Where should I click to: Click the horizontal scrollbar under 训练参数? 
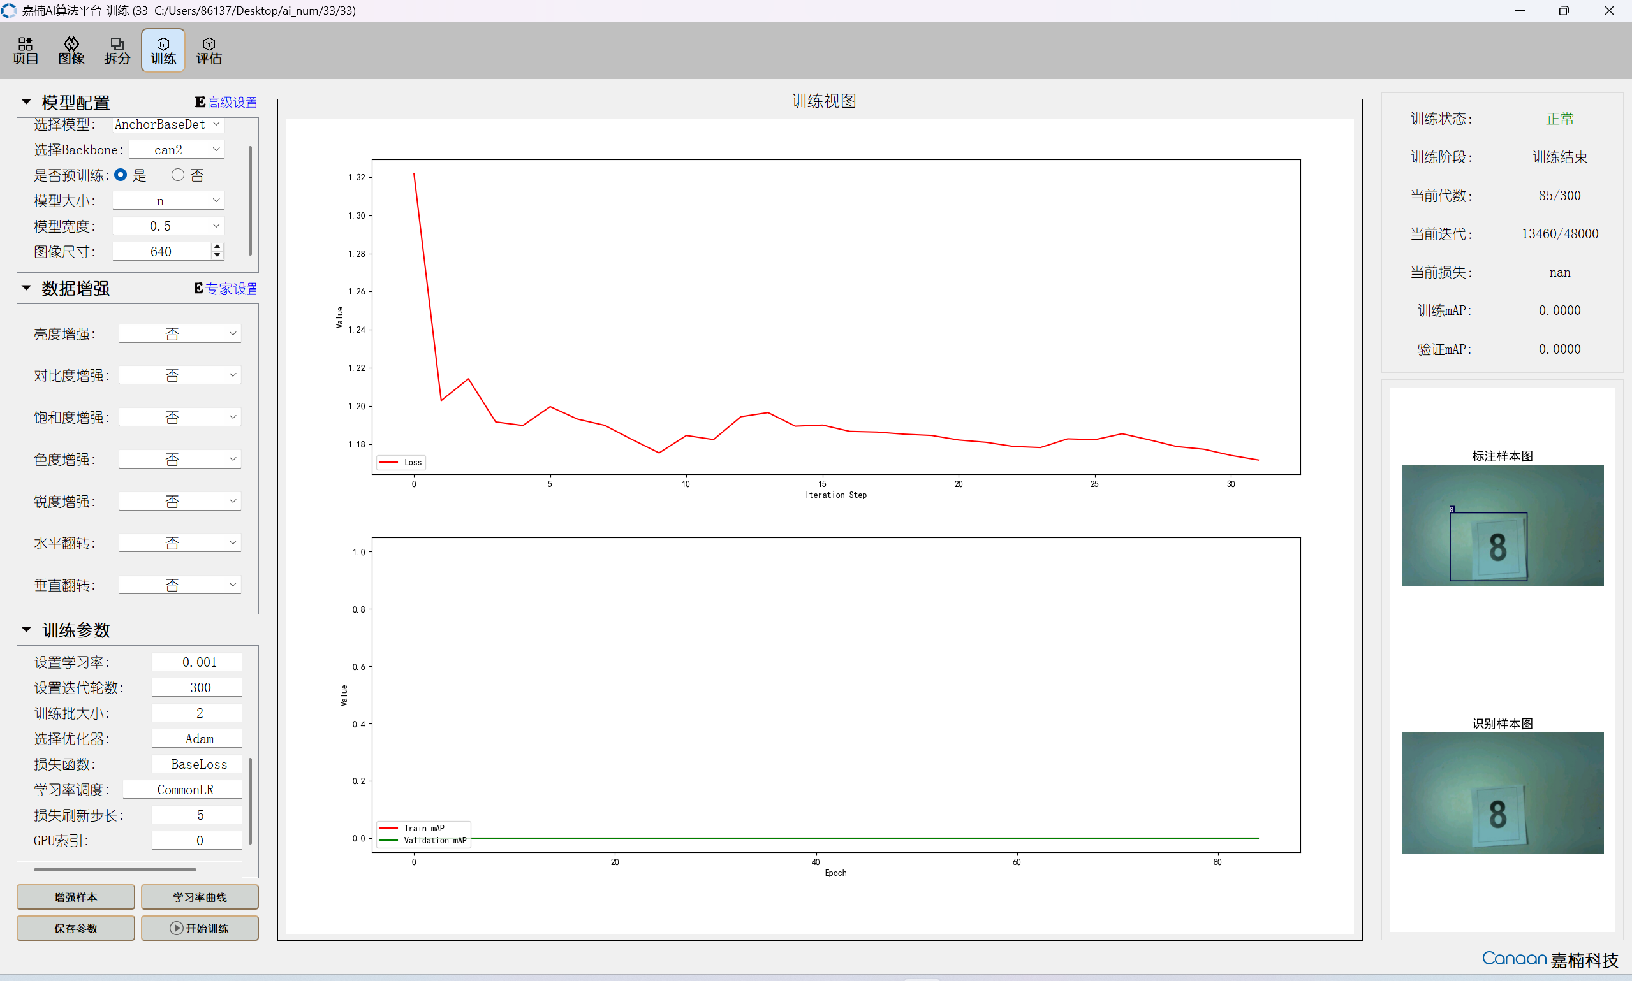[x=114, y=869]
